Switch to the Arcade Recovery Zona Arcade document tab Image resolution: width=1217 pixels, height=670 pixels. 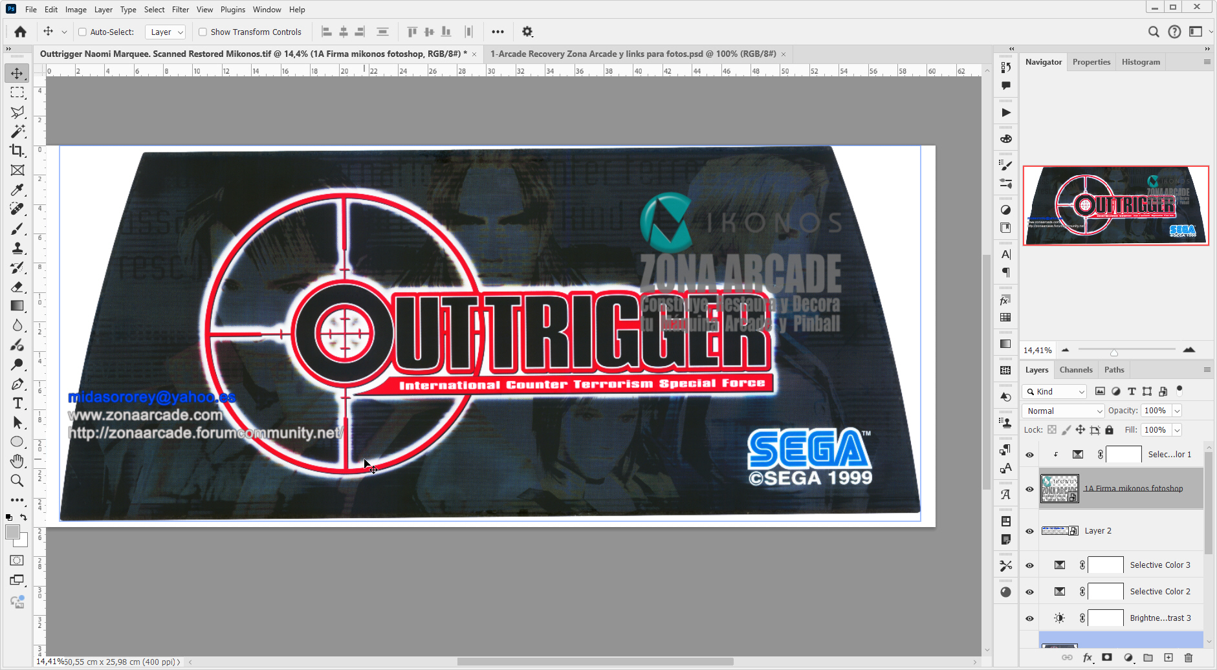point(633,54)
